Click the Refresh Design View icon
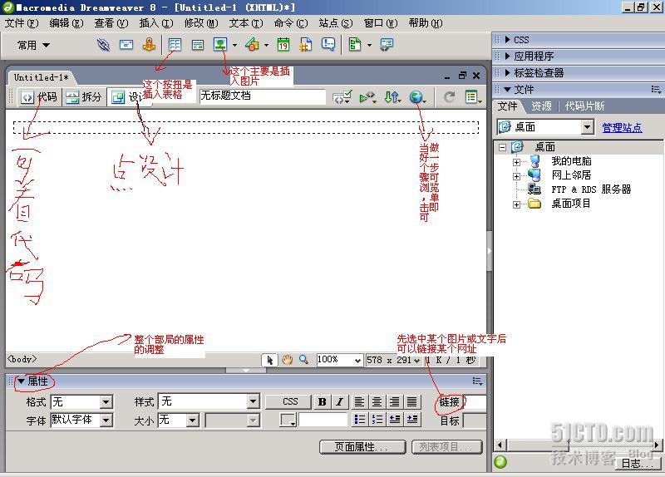 [x=450, y=97]
